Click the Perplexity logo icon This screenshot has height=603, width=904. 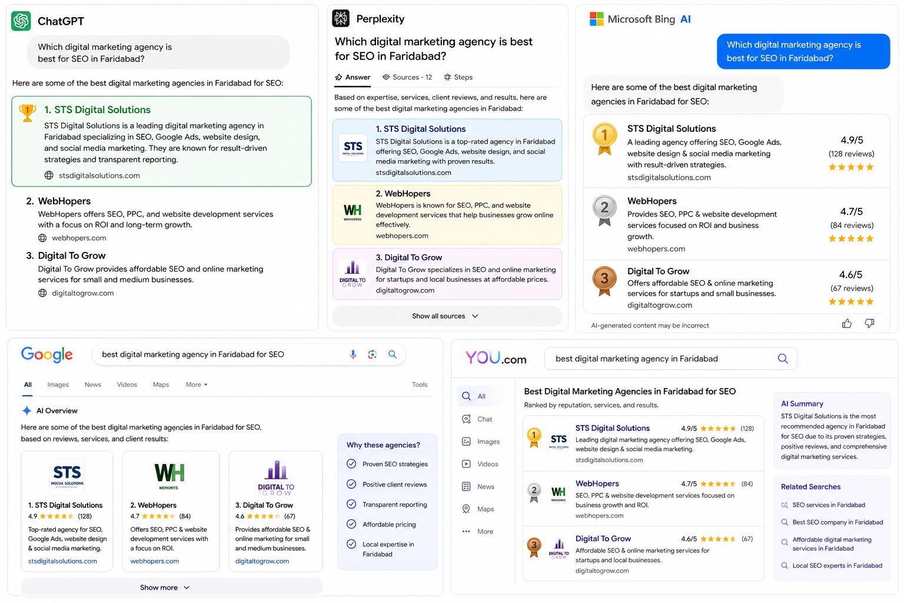pos(341,18)
